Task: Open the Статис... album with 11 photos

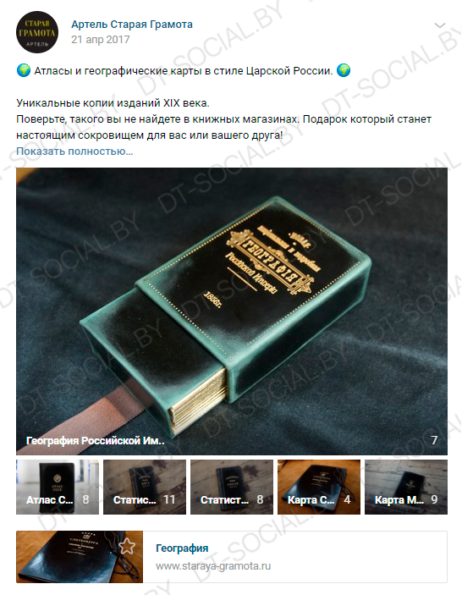Action: 145,487
